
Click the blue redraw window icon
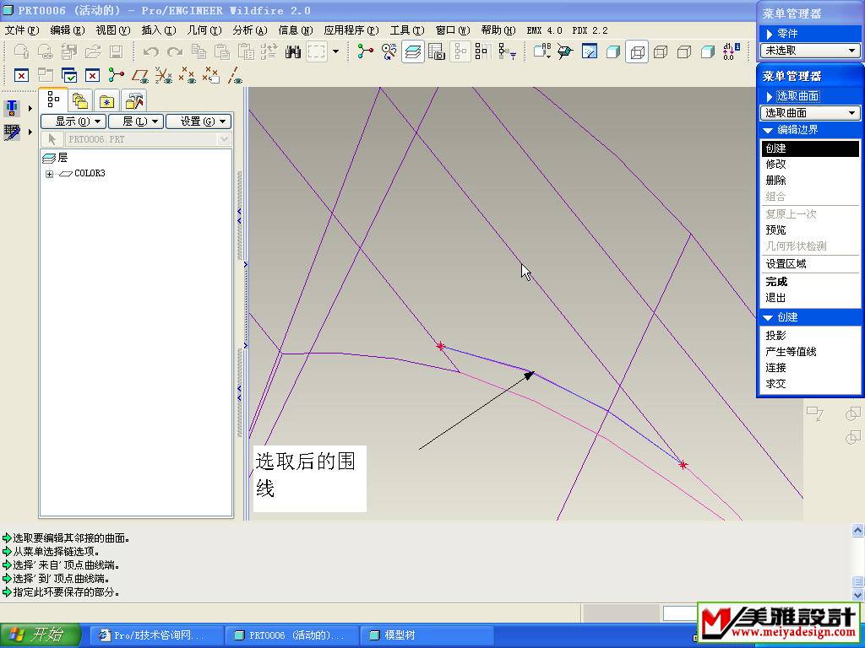589,51
